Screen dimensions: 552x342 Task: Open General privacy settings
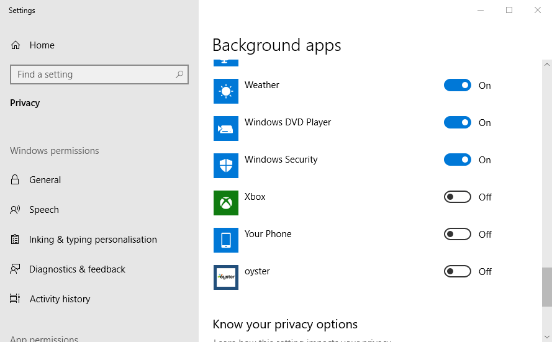[x=45, y=180]
